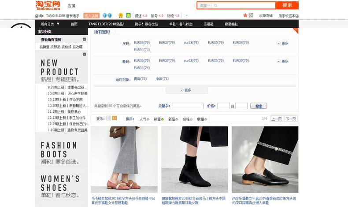Click the 用手机逛本店 link
This screenshot has width=348, height=207.
pyautogui.click(x=288, y=16)
